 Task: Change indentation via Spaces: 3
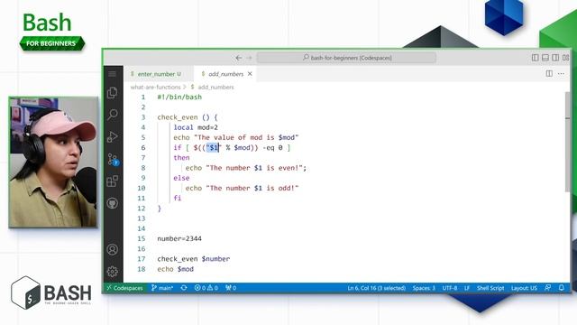424,288
